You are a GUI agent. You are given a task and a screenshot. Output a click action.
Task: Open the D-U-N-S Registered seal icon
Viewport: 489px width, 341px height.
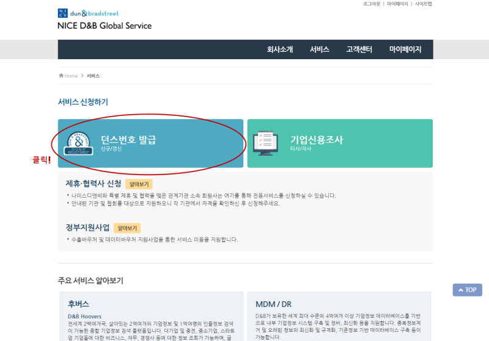point(78,143)
